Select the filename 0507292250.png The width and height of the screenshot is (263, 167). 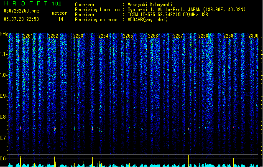tap(21, 11)
